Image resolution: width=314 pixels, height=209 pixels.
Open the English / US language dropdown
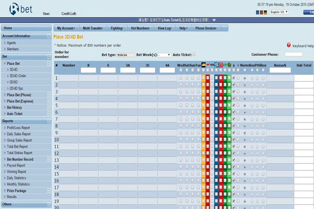click(x=279, y=12)
